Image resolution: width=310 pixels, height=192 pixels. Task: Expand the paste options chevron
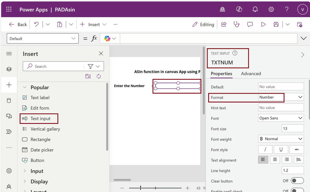pyautogui.click(x=71, y=24)
